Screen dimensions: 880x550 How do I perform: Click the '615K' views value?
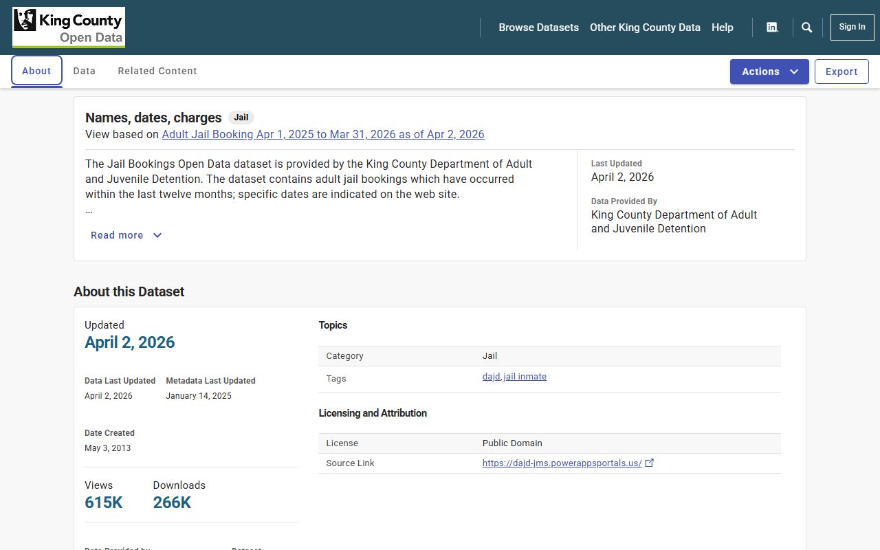click(104, 503)
